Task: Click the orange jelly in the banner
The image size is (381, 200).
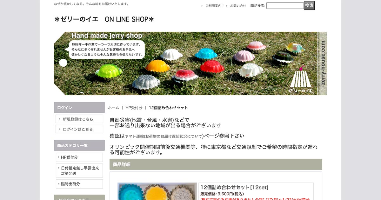Action: click(x=157, y=66)
